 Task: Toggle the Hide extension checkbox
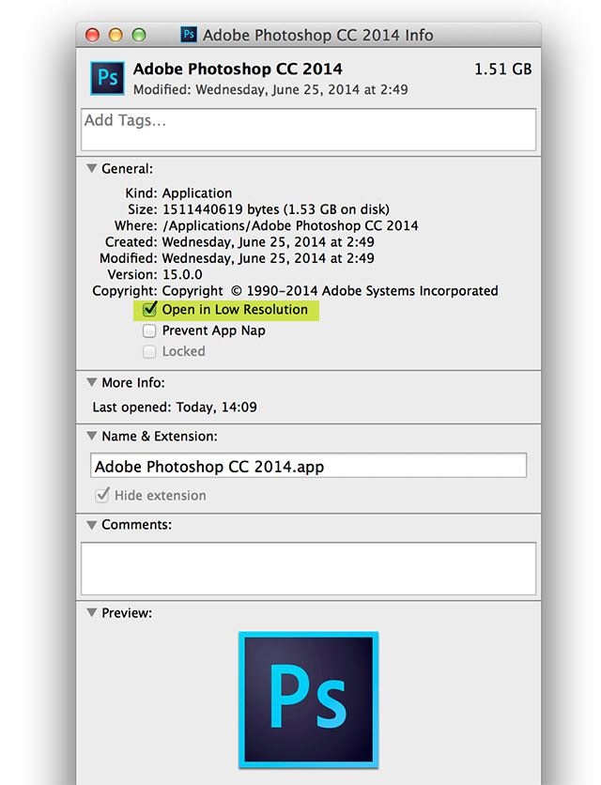point(102,495)
